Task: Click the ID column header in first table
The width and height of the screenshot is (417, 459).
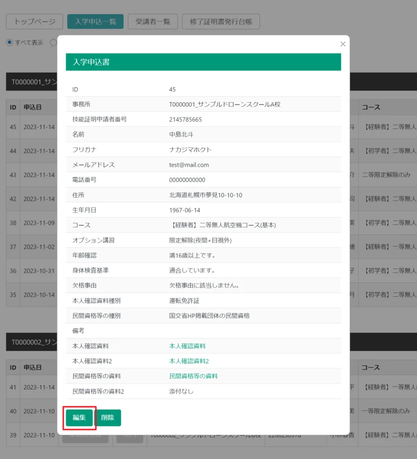Action: pyautogui.click(x=13, y=108)
